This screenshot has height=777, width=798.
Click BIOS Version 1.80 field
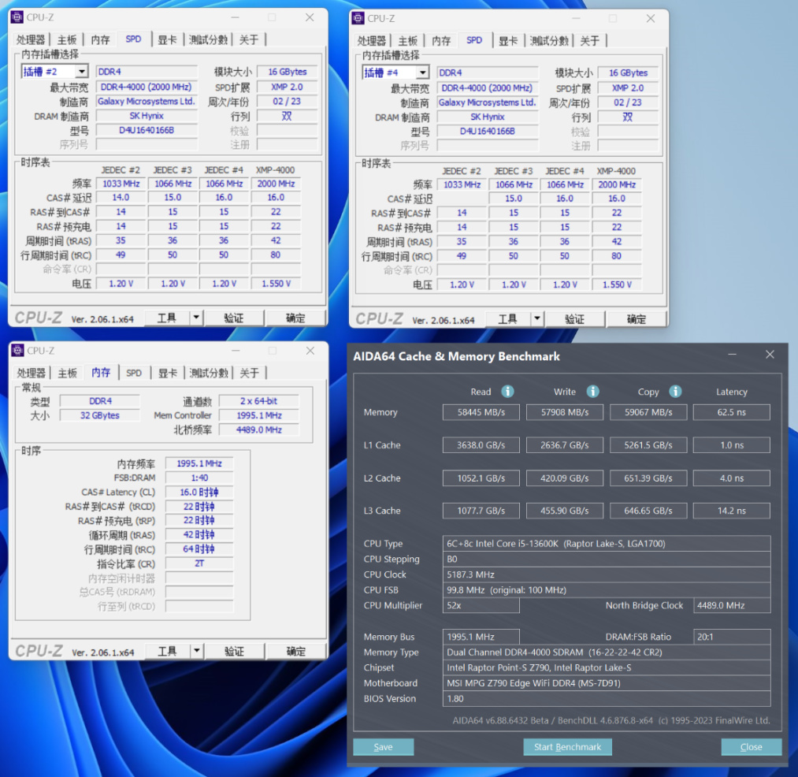point(607,698)
